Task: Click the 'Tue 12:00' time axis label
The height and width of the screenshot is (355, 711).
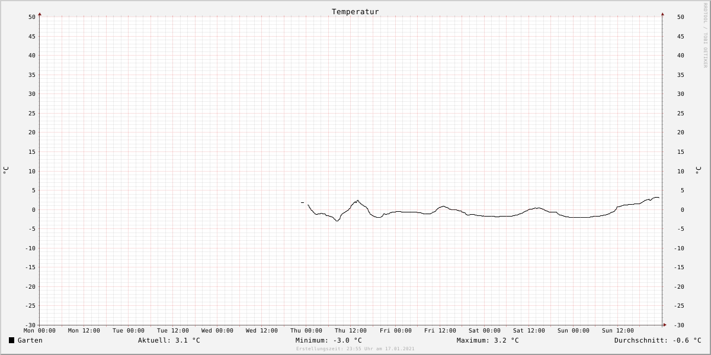Action: click(x=173, y=331)
